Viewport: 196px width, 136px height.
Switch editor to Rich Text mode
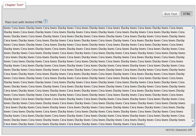pos(171,14)
